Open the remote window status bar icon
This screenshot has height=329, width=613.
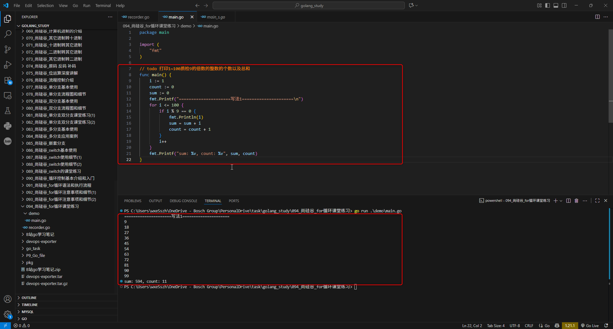[x=5, y=325]
